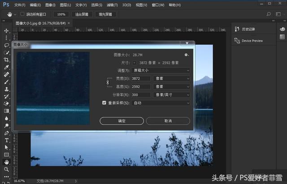Click the 宽度 field showing 3872

click(x=141, y=79)
